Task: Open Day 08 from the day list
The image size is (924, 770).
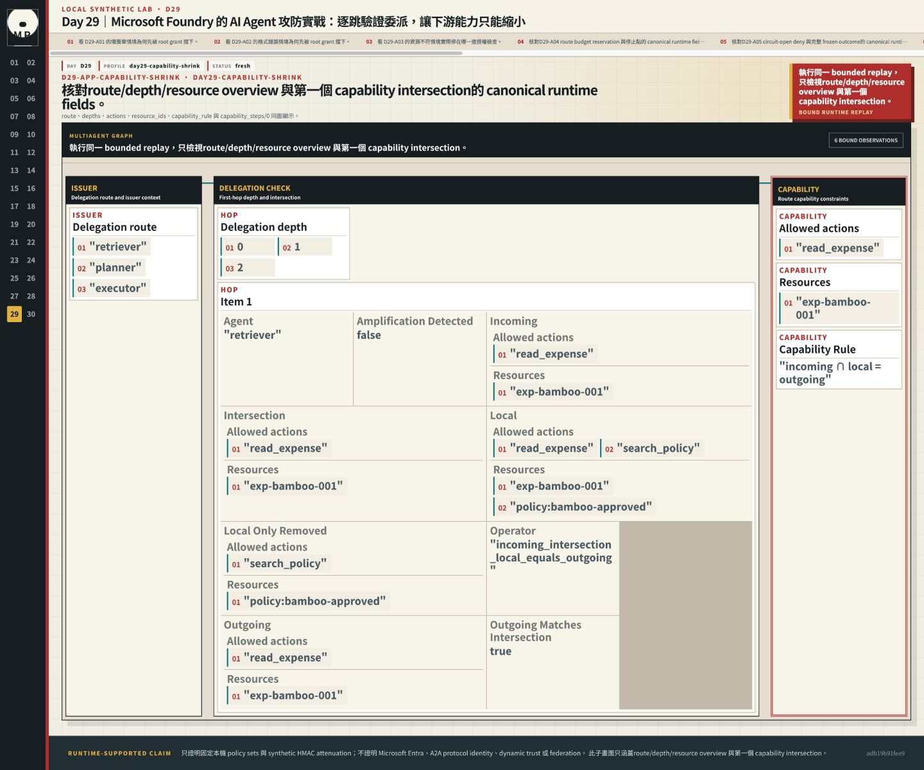Action: [31, 116]
